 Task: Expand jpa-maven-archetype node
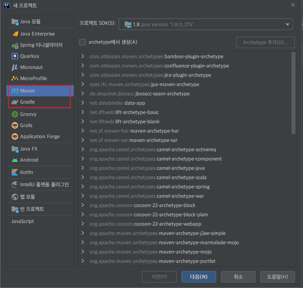[83, 84]
